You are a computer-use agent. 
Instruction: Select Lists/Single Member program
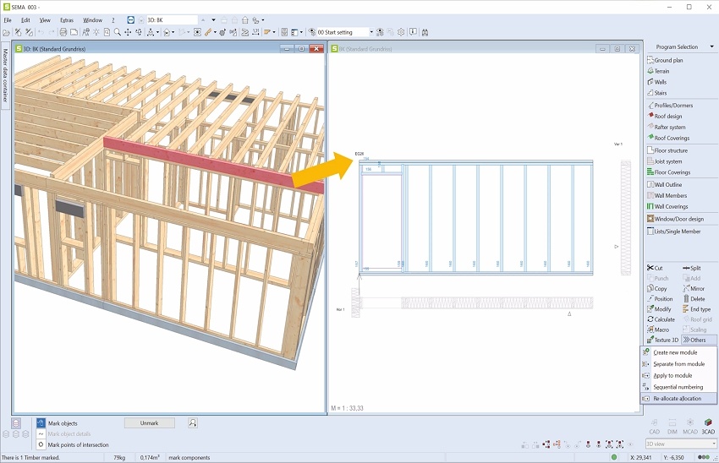pyautogui.click(x=674, y=231)
